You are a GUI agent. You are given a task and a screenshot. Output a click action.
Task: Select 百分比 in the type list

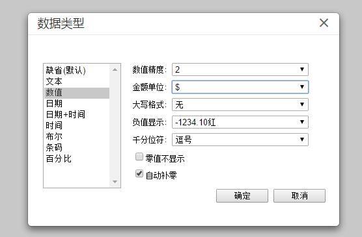click(x=77, y=158)
